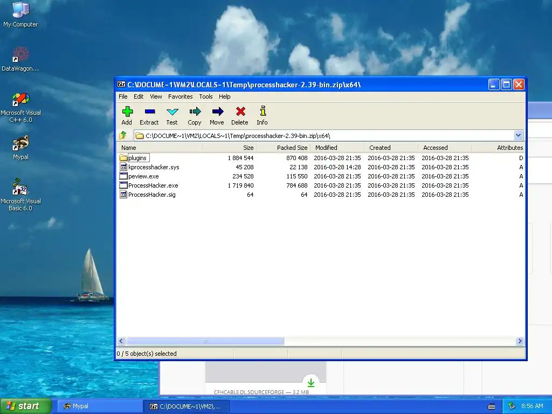Select the plugins folder icon

tap(123, 158)
